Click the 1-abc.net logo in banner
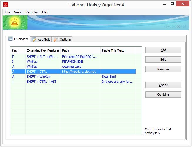Image resolution: width=192 pixels, height=147 pixels. [x=175, y=26]
